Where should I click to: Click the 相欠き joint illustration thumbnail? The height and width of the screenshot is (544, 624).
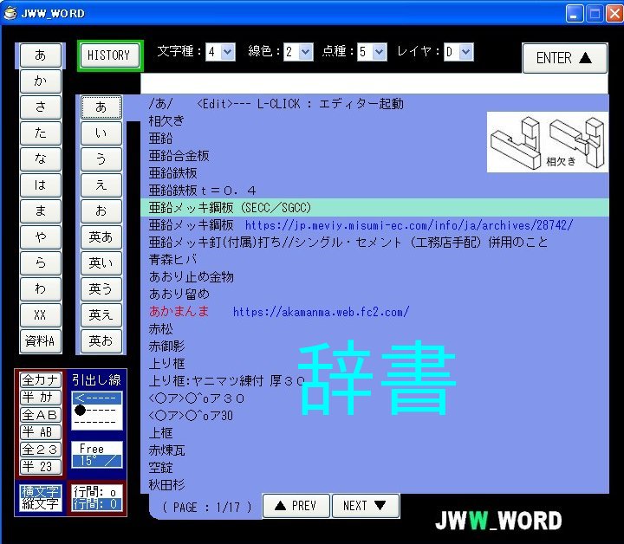click(x=547, y=141)
